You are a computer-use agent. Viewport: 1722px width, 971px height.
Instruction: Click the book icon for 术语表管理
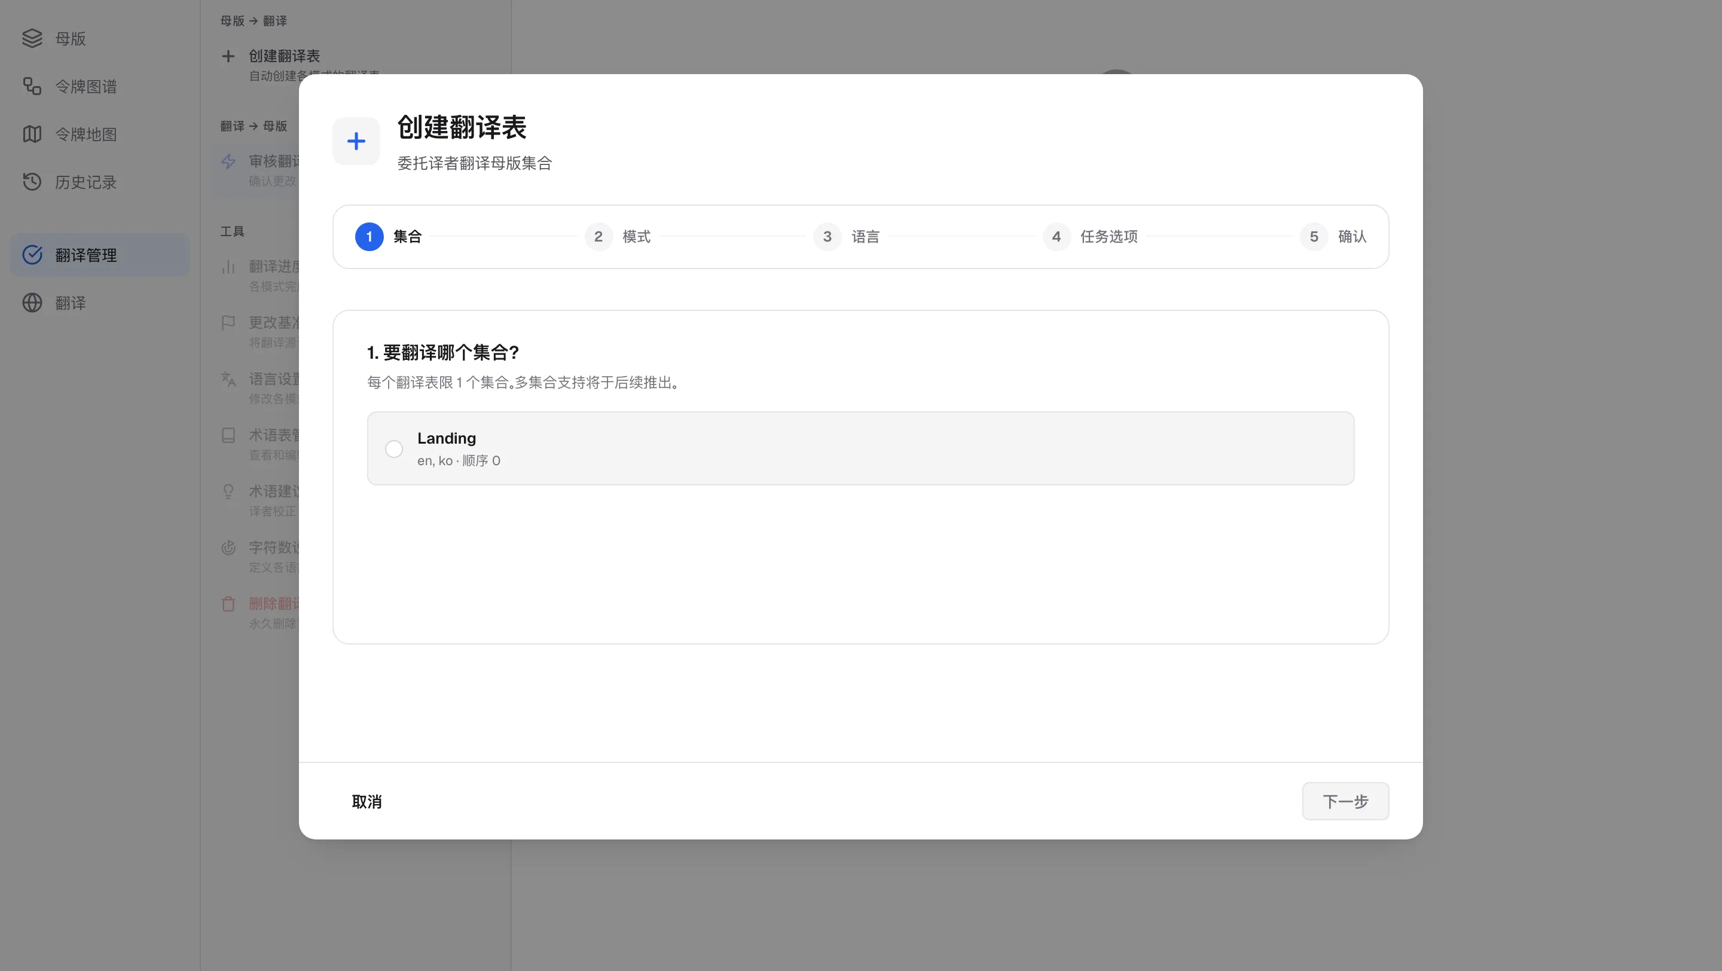tap(228, 435)
